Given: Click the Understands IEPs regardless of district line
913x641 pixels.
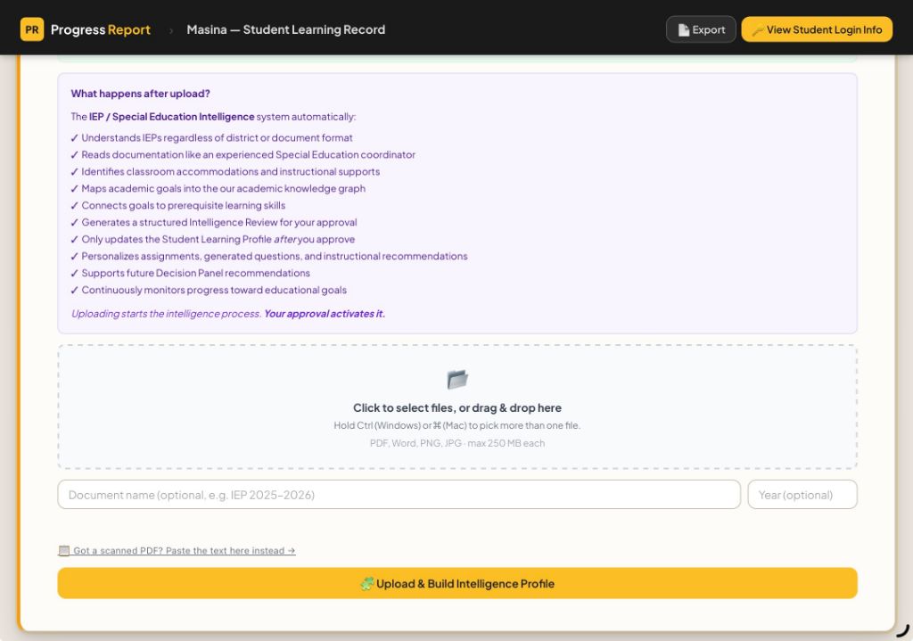Looking at the screenshot, I should [212, 138].
